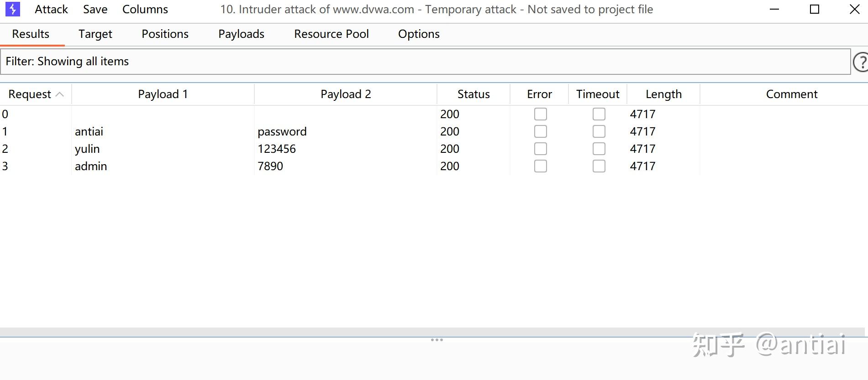Sort results by Status column header
Screen dimensions: 868x380
click(x=473, y=94)
